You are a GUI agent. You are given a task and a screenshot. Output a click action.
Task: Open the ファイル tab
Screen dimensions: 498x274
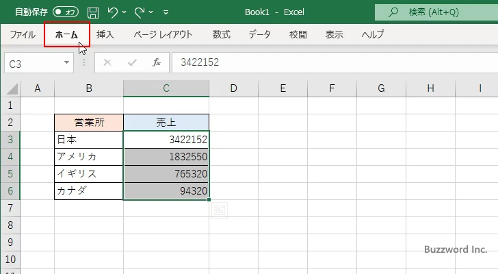23,34
